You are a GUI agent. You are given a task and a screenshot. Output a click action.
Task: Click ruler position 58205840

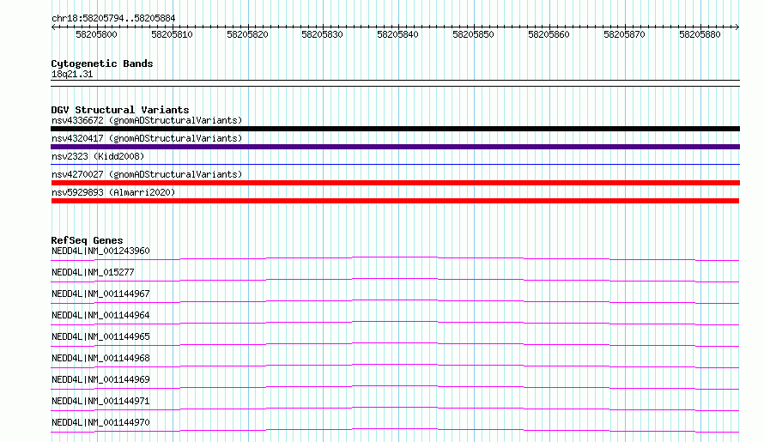pyautogui.click(x=397, y=34)
